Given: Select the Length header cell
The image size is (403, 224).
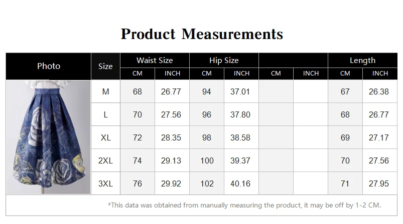Looking at the screenshot, I should click(x=363, y=60).
